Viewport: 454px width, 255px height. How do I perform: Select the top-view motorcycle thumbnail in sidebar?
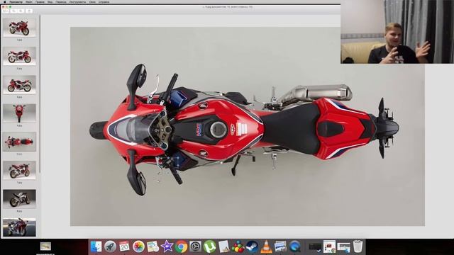click(x=19, y=142)
